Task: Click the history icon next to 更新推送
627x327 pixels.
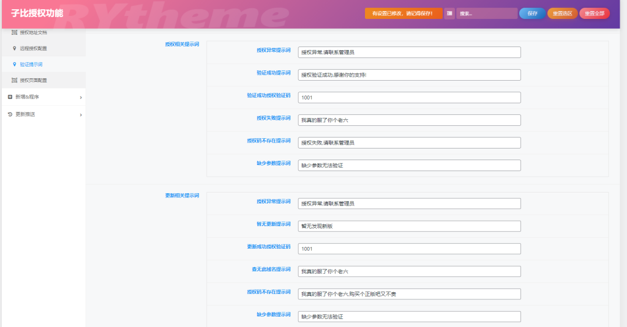Action: pos(10,114)
